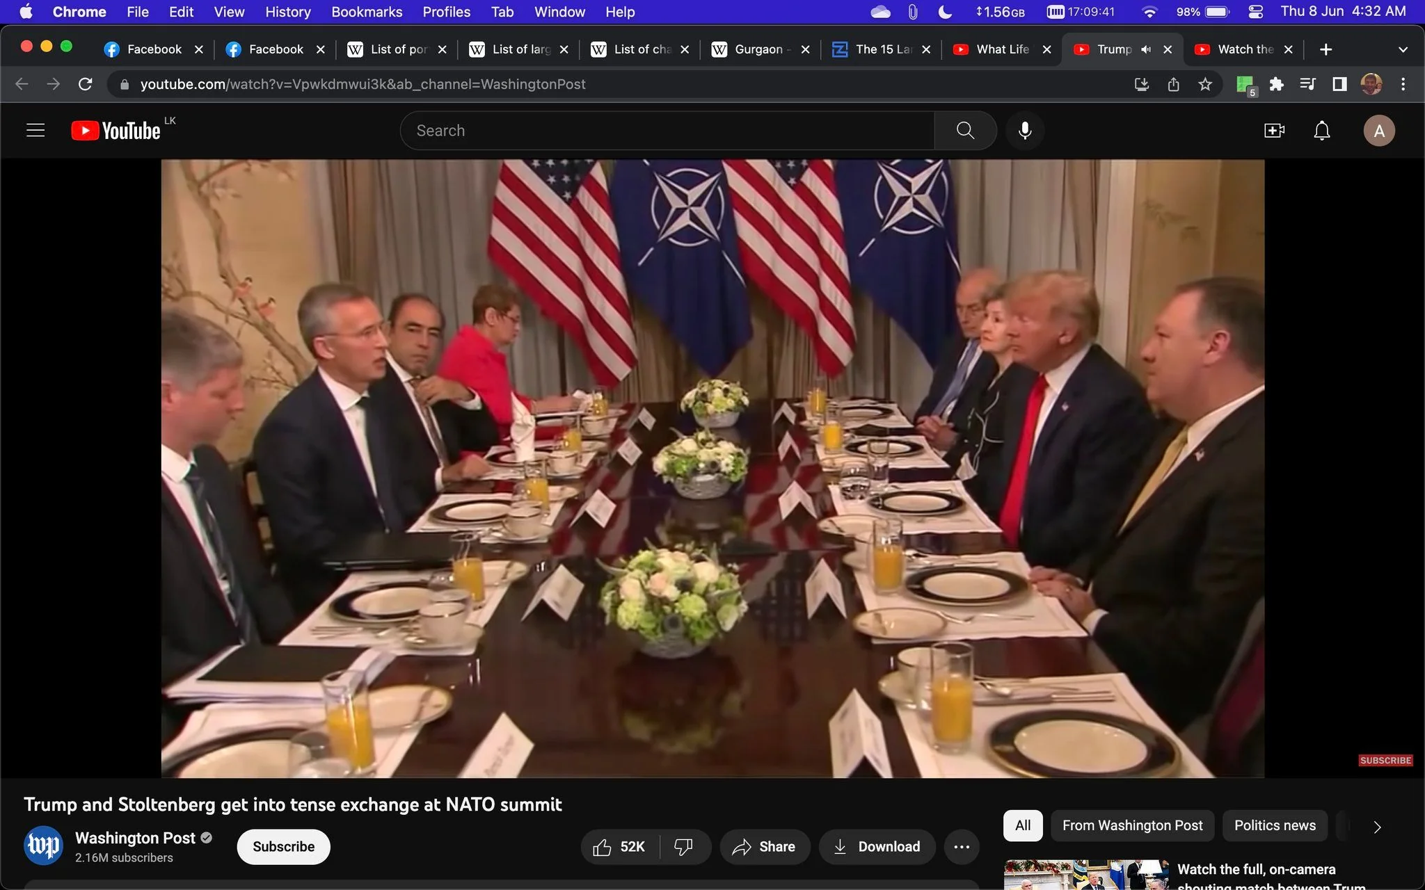Mute the Trump tab audio icon
Viewport: 1425px width, 890px height.
click(x=1146, y=49)
